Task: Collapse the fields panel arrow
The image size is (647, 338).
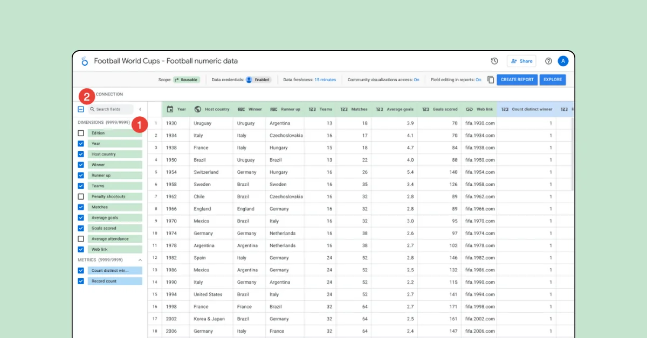Action: click(140, 109)
